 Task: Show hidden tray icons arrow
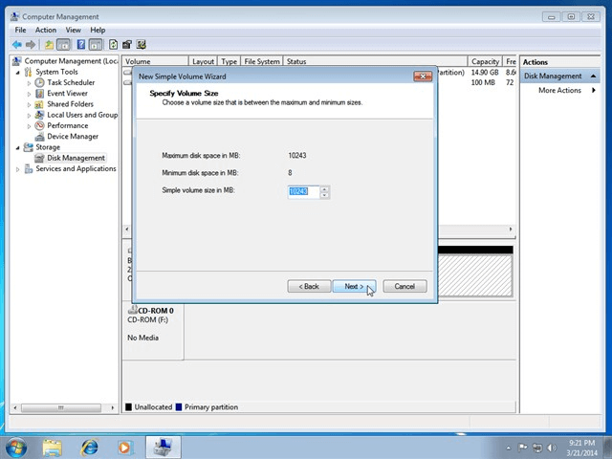coord(509,448)
